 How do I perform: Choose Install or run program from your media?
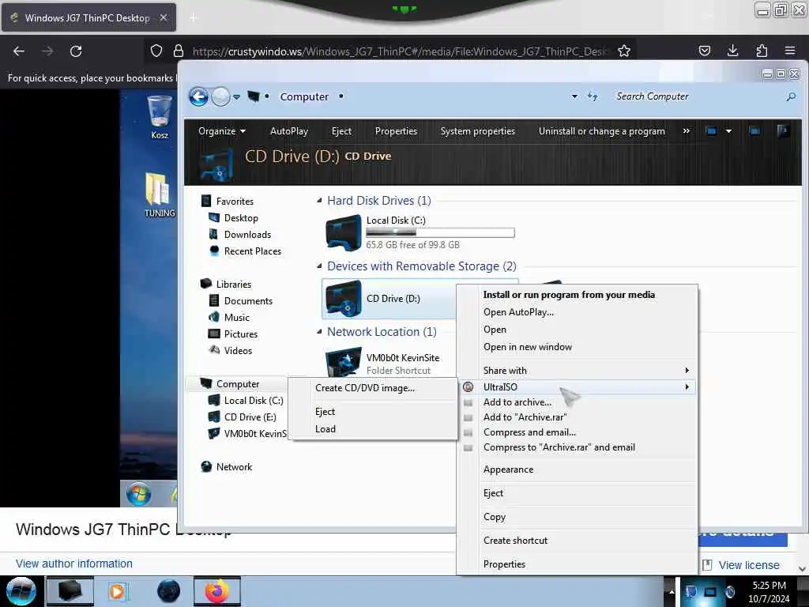click(x=569, y=295)
